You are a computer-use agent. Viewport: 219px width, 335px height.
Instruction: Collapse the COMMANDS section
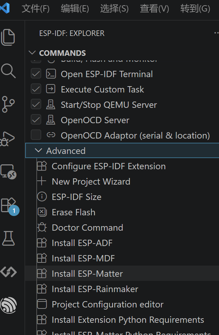point(32,53)
